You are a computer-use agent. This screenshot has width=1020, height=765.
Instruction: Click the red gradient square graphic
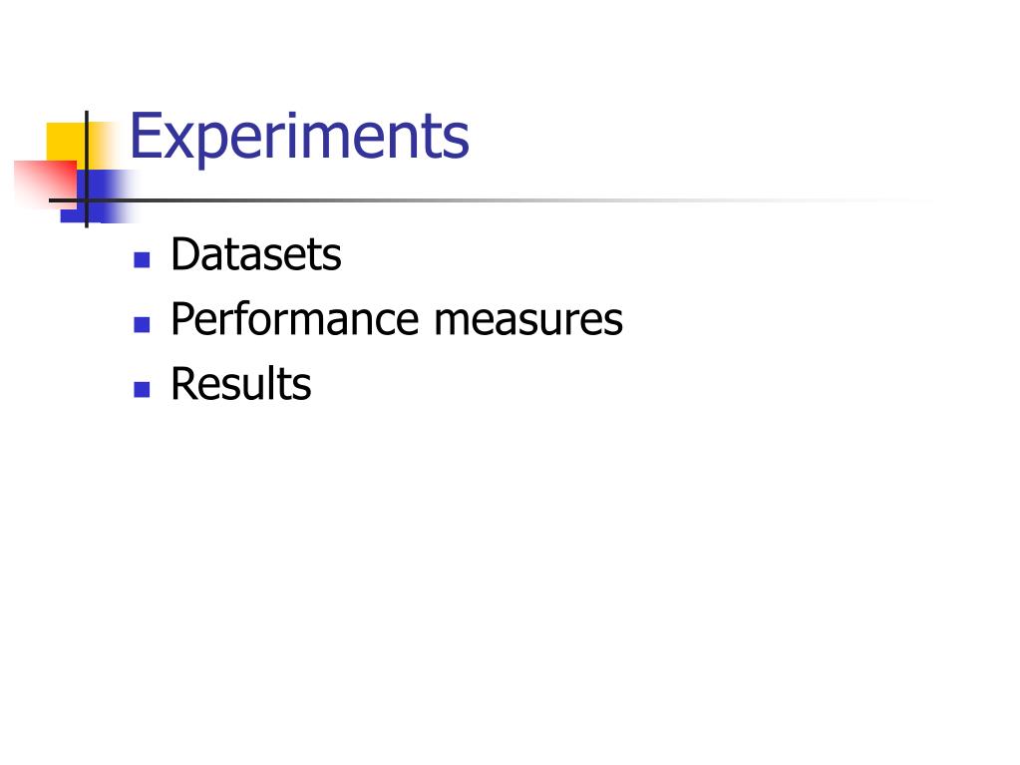45,185
